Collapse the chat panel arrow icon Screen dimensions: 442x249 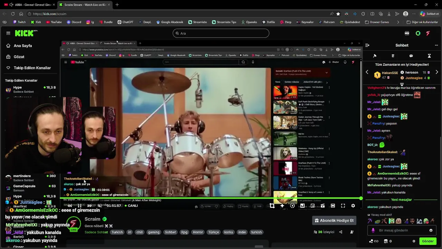[x=367, y=45]
